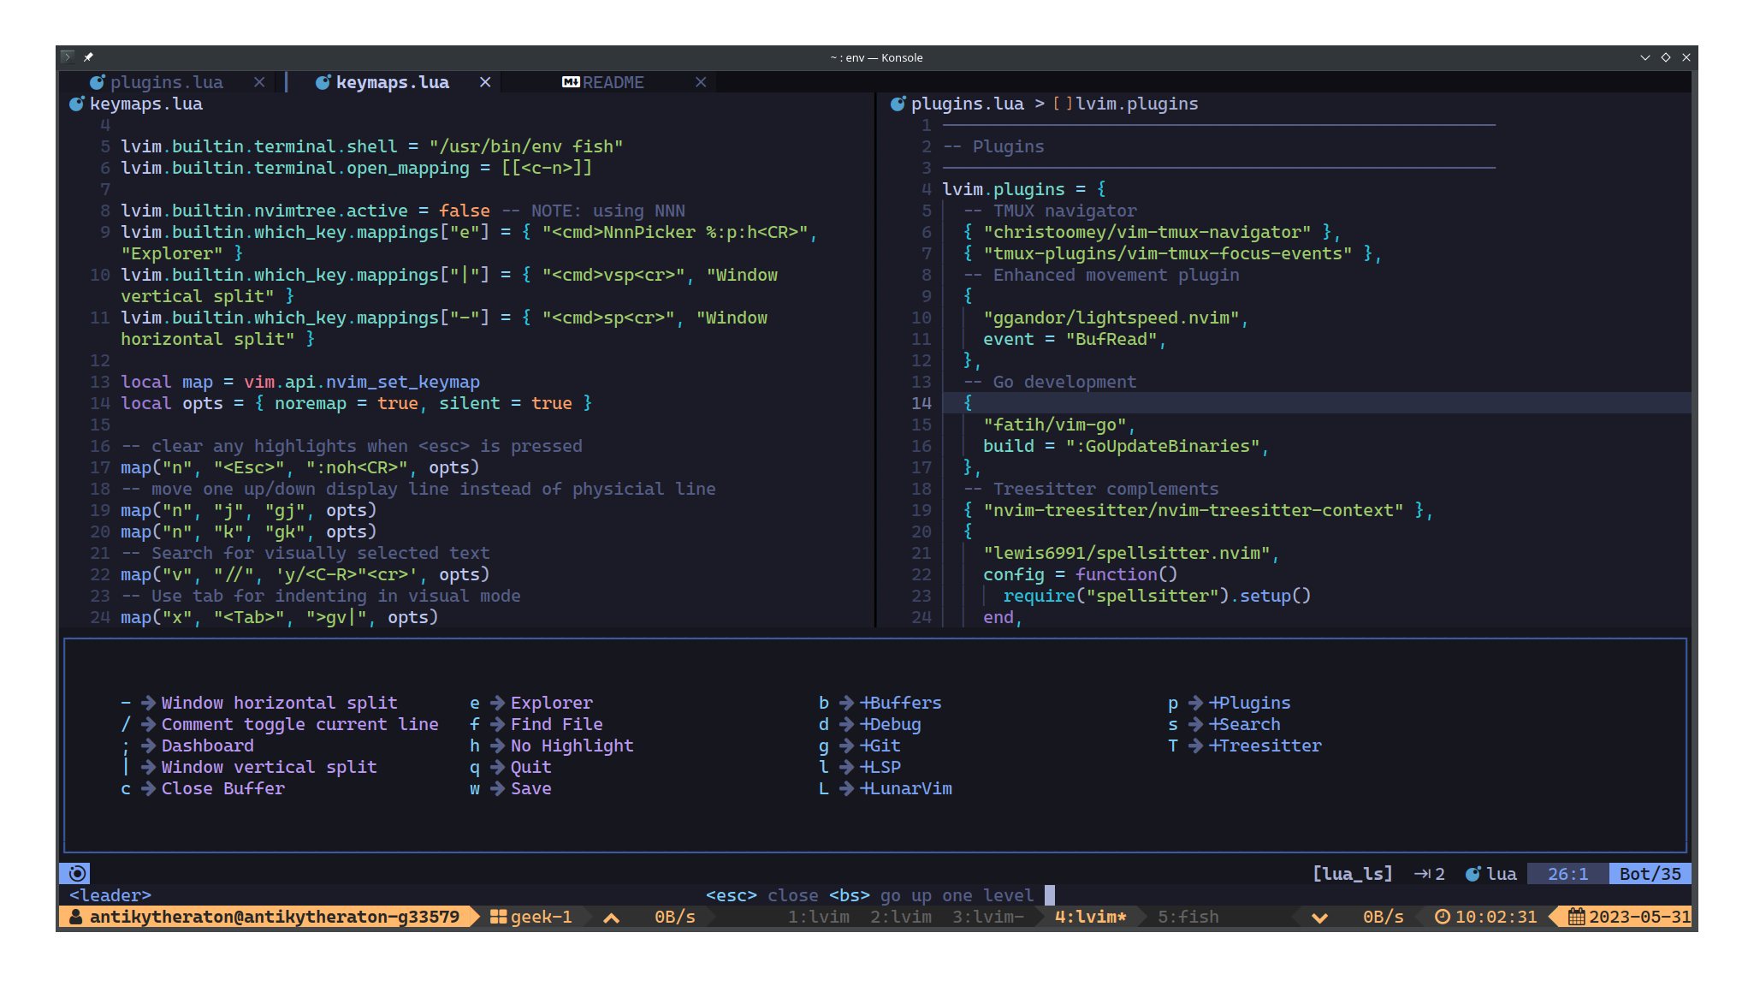
Task: Switch to the keymaps.lua tab
Action: [392, 82]
